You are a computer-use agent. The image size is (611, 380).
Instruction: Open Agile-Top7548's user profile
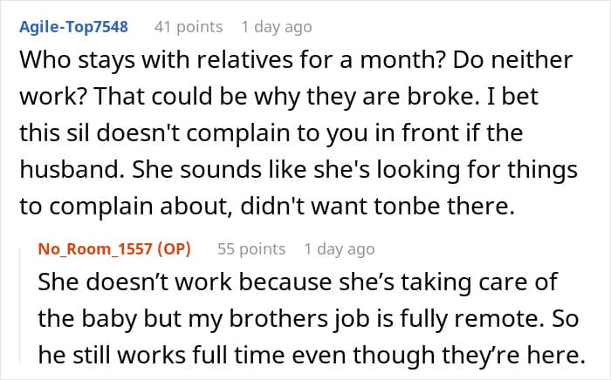coord(72,27)
